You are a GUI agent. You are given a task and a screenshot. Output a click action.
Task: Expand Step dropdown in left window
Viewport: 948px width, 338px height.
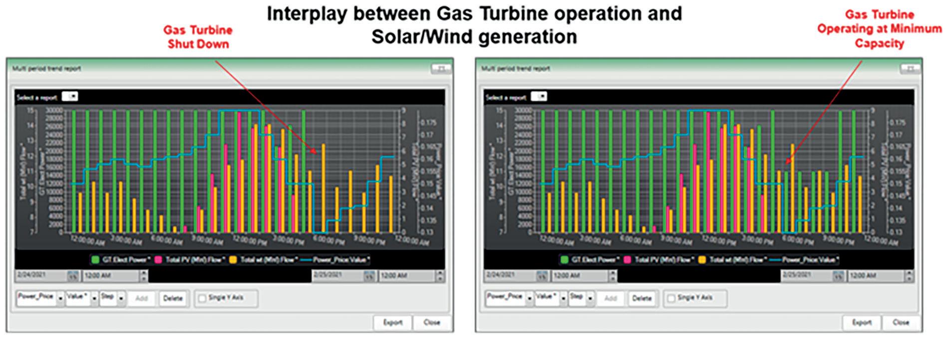(x=121, y=298)
